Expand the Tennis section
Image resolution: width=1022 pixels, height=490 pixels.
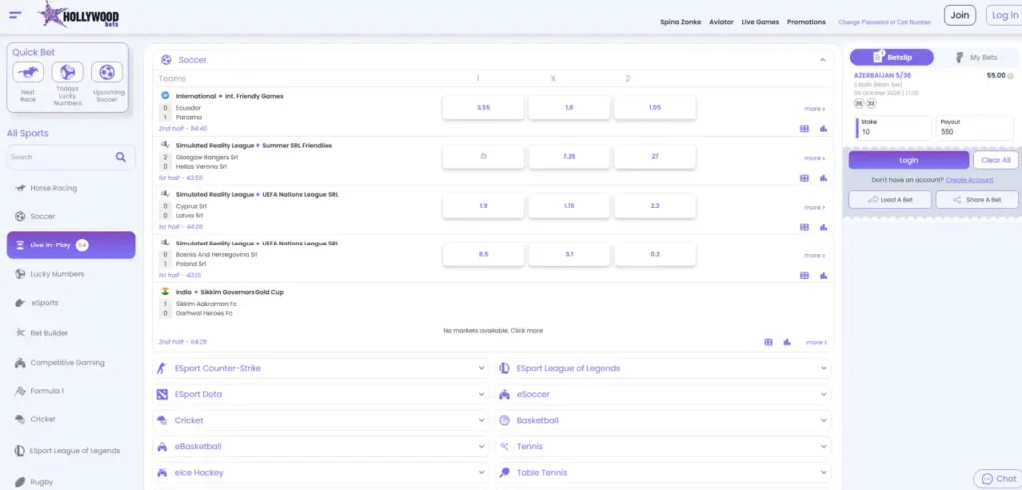[663, 446]
